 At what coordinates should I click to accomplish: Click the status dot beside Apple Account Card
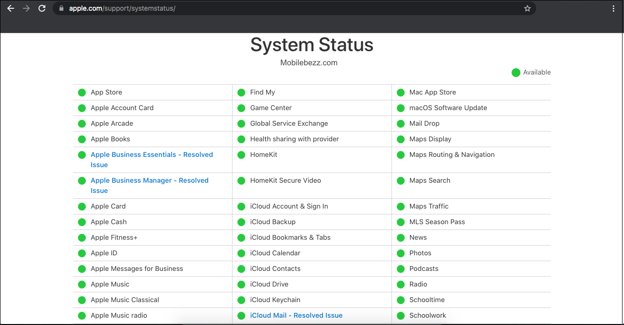pyautogui.click(x=82, y=108)
